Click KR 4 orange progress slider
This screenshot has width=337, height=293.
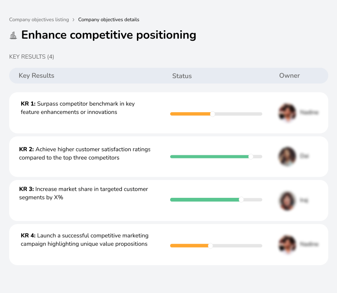(189, 246)
